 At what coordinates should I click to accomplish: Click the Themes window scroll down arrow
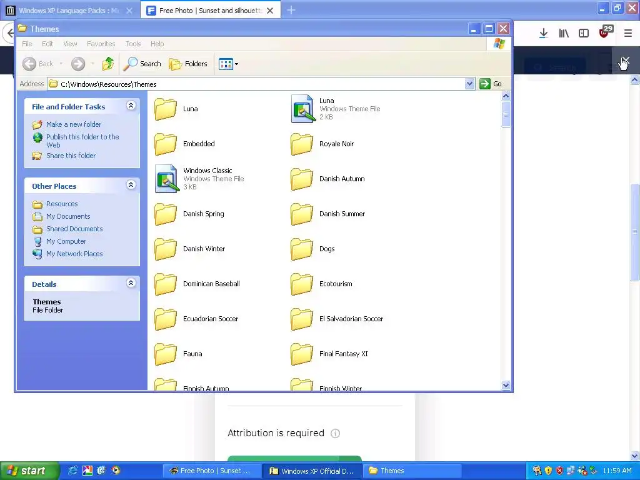[506, 385]
